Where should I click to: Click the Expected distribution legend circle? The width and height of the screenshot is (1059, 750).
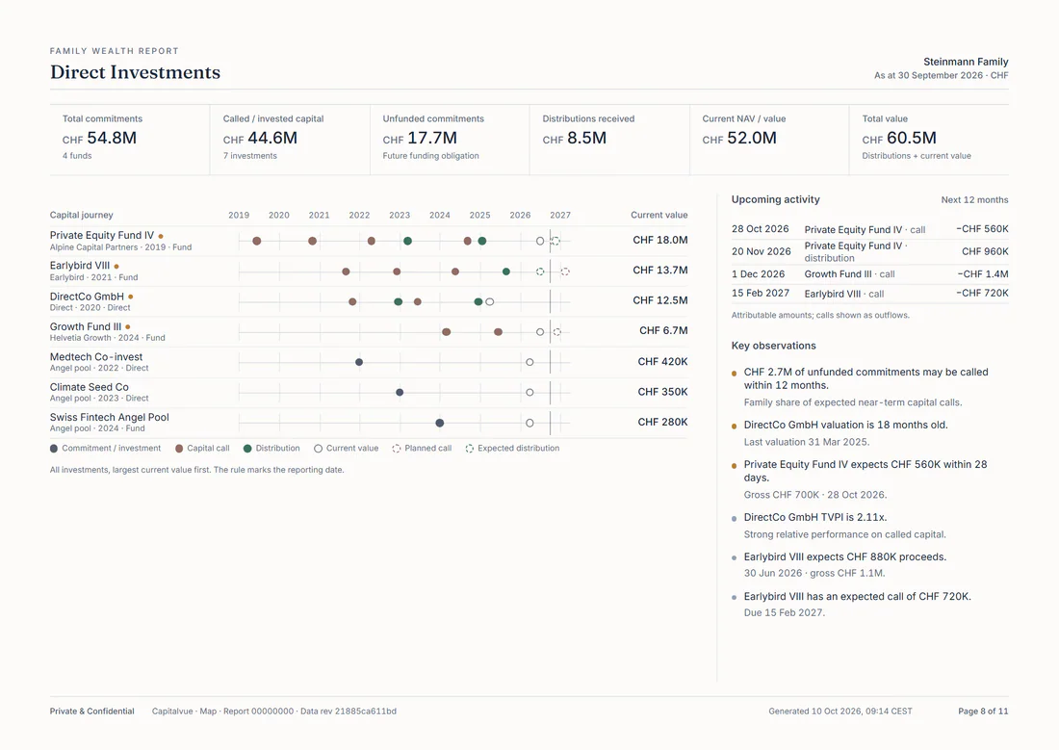470,449
